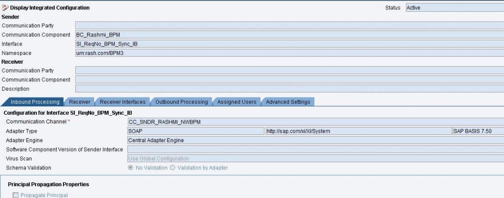Click the bold Receiver section heading
This screenshot has width=504, height=198.
(x=12, y=62)
